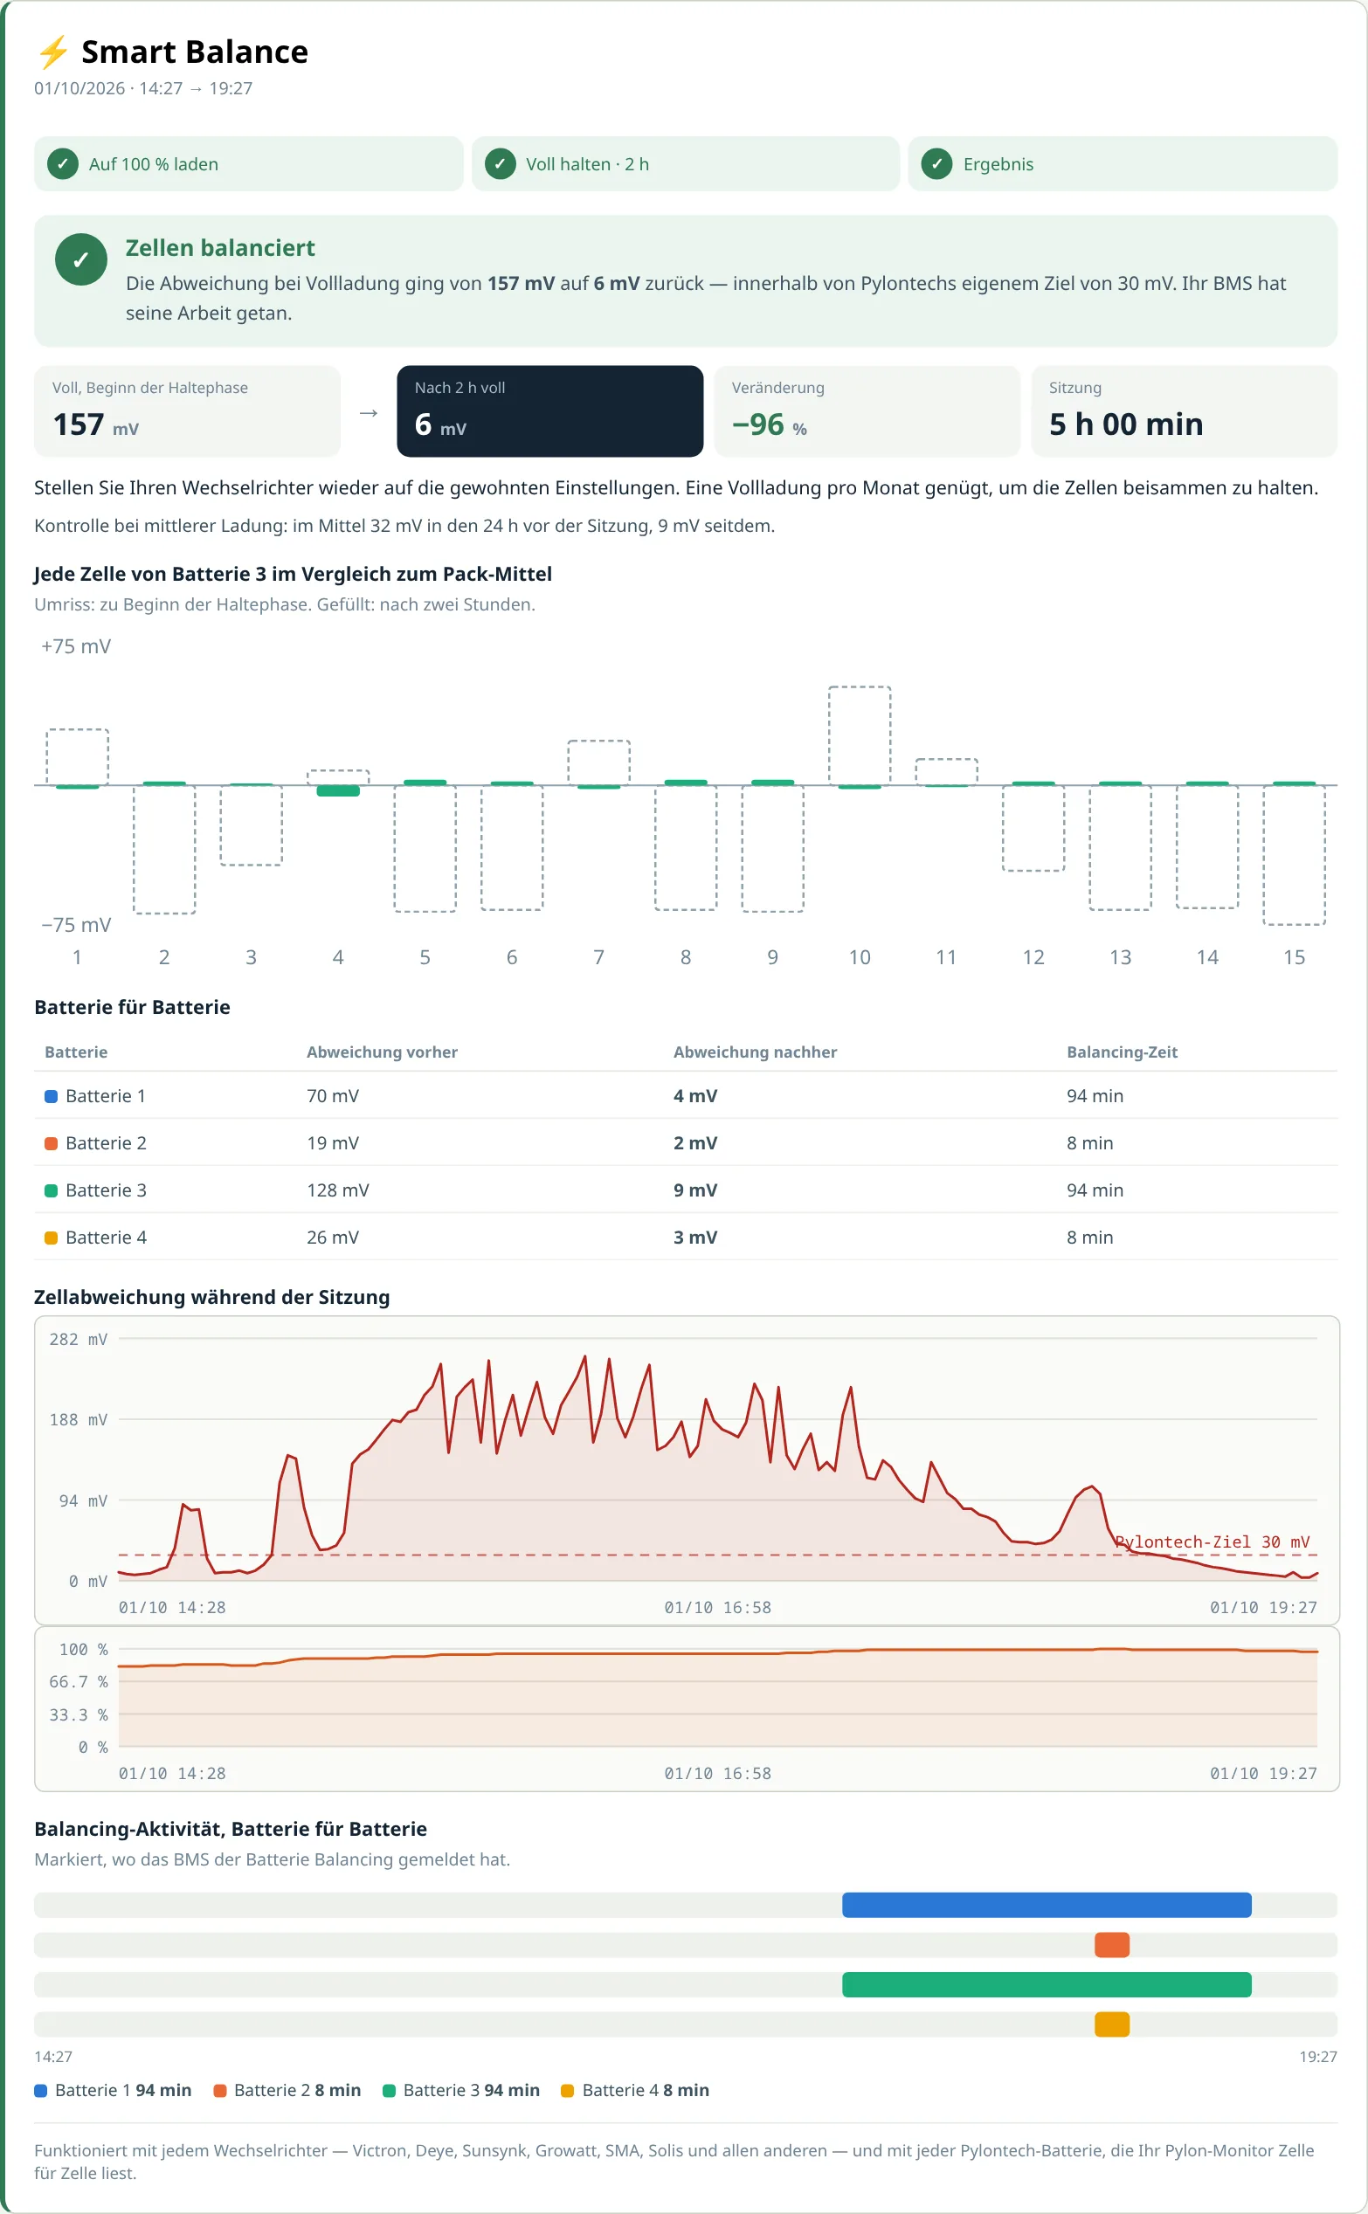Screen dimensions: 1368x2214
Task: Click the '26 mV' value in Batterie 4 row
Action: (332, 1238)
